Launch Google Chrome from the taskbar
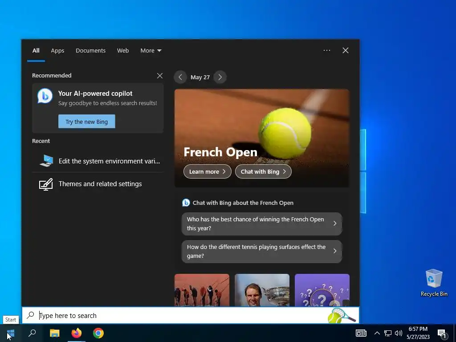The image size is (456, 342). [98, 333]
